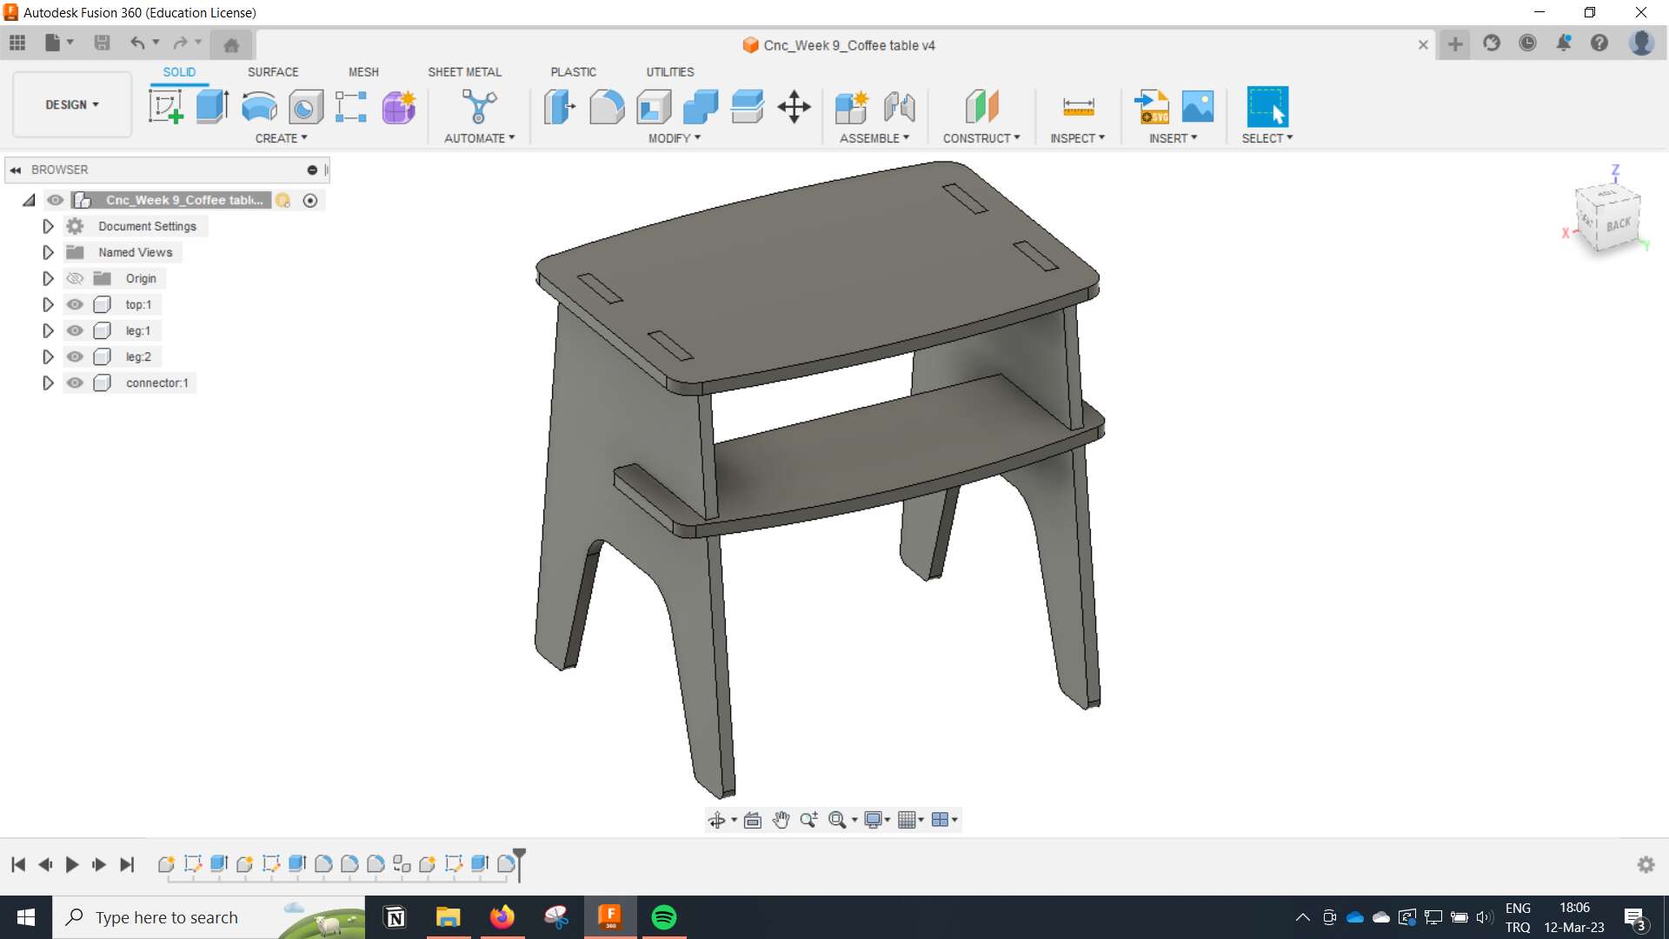This screenshot has width=1669, height=939.
Task: Jump to end of timeline
Action: [x=127, y=864]
